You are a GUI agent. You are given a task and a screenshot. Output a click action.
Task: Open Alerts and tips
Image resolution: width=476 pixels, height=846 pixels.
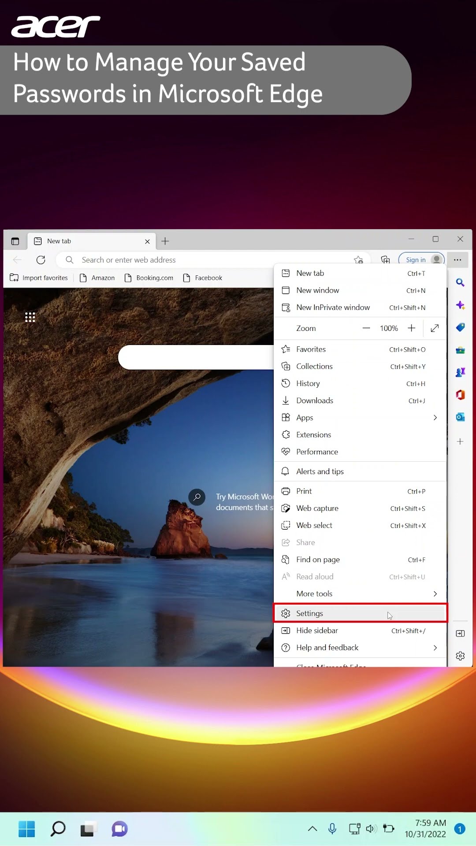coord(360,471)
